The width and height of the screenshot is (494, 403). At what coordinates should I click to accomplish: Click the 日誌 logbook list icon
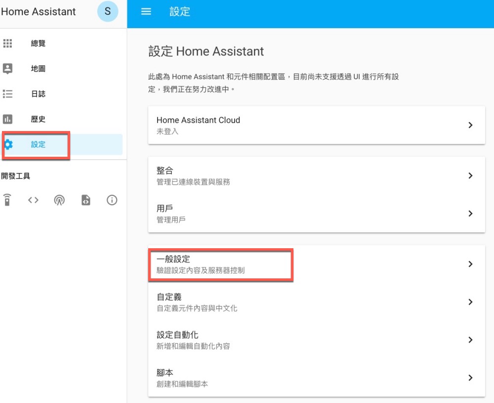[x=7, y=93]
